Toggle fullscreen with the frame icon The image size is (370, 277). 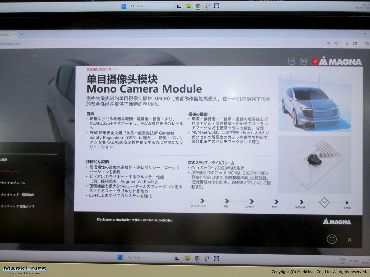[x=331, y=239]
